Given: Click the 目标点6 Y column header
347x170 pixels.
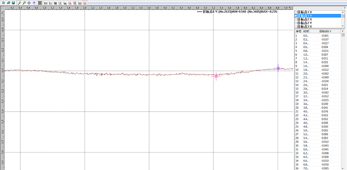Looking at the screenshot, I should pos(325,31).
